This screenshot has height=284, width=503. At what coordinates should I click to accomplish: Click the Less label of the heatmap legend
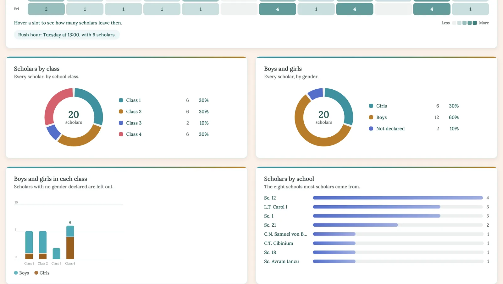pos(445,23)
